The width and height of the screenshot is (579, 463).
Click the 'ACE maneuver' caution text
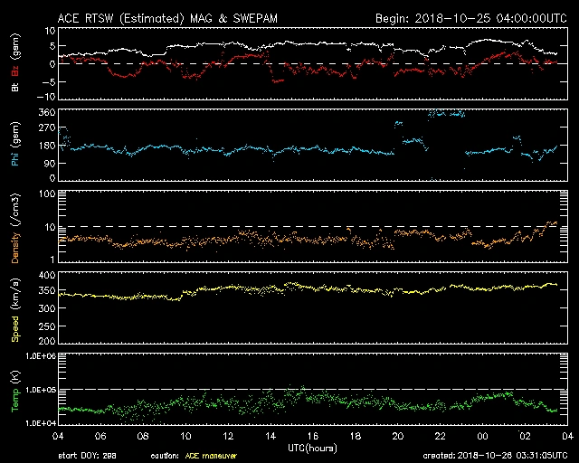211,456
